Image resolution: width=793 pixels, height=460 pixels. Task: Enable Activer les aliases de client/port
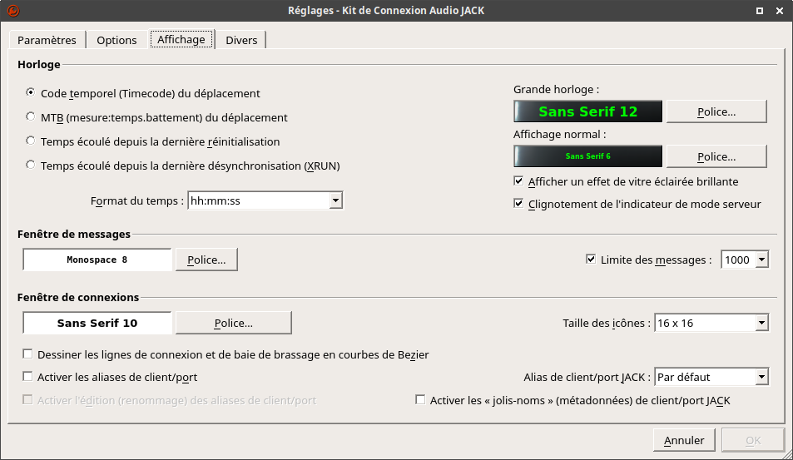27,377
